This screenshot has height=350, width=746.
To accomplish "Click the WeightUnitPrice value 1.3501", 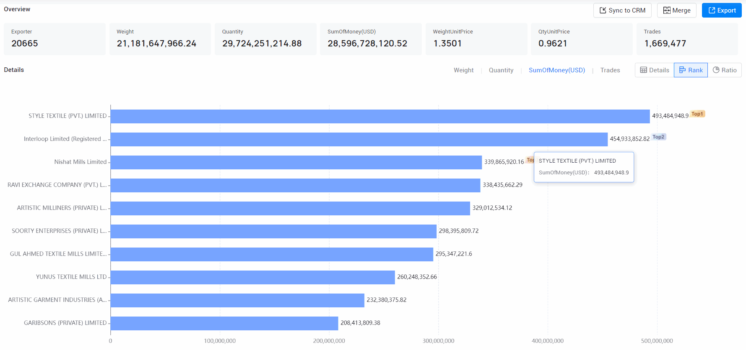I will tap(447, 43).
